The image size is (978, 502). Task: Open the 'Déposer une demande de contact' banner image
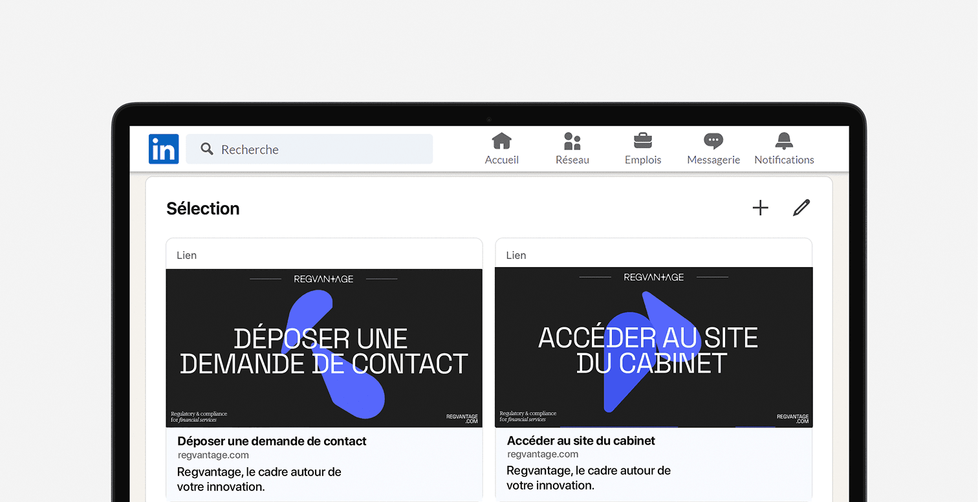click(324, 348)
